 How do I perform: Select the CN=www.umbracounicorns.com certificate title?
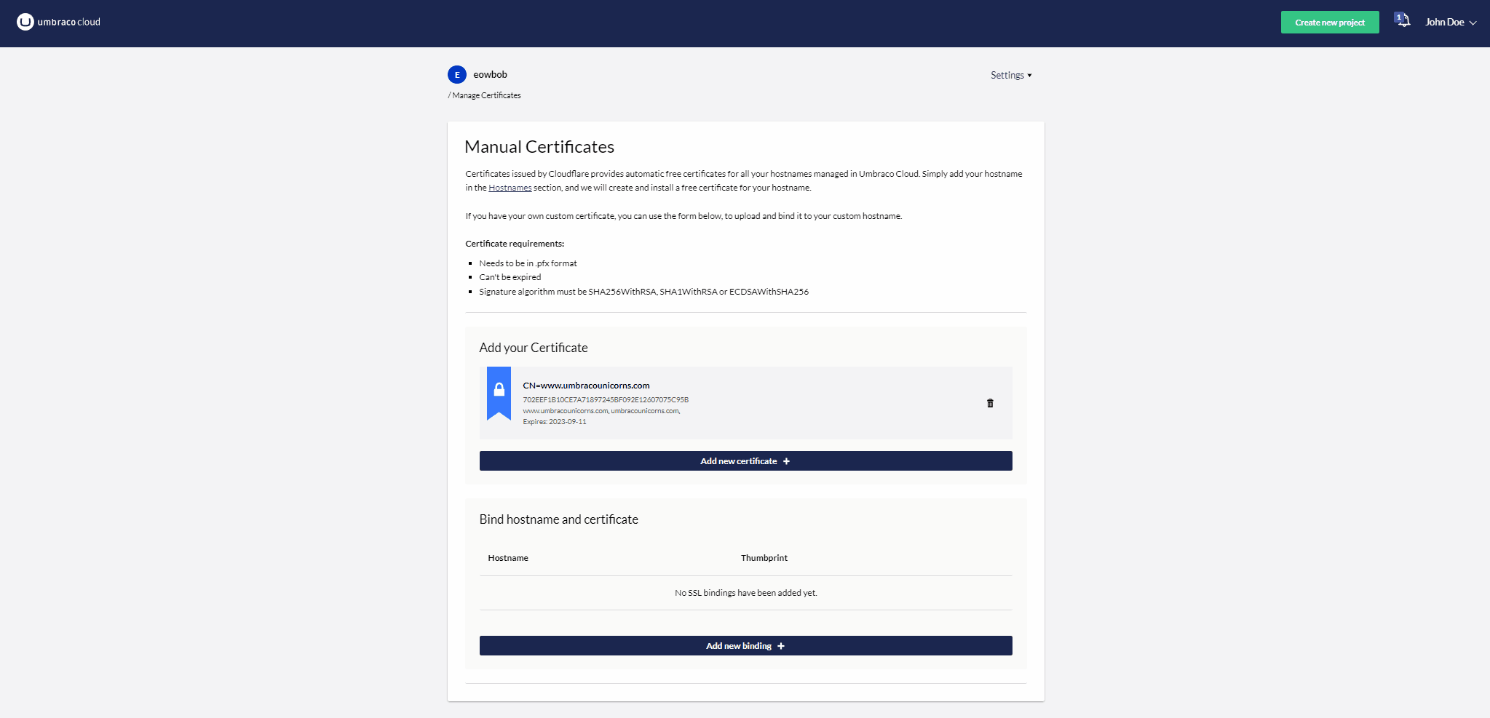(586, 386)
